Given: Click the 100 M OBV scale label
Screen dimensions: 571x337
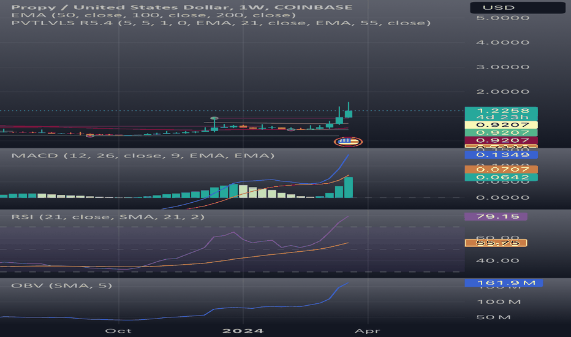Looking at the screenshot, I should [499, 301].
